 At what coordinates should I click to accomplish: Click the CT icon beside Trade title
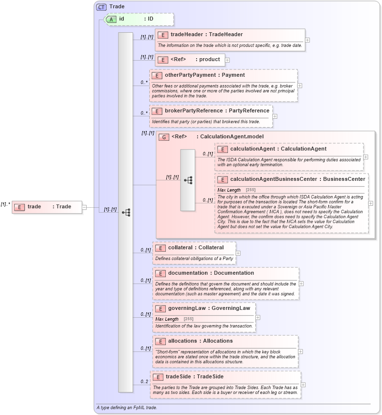[x=101, y=7]
